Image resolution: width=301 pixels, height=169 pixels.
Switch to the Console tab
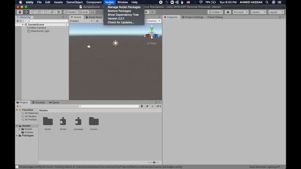coord(39,102)
